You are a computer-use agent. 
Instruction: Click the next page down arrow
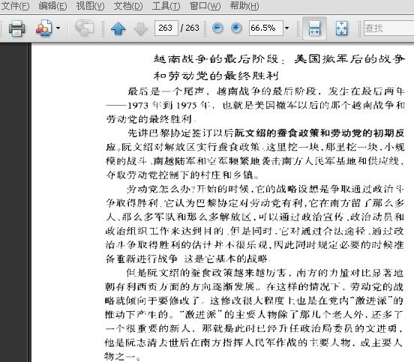coord(140,28)
